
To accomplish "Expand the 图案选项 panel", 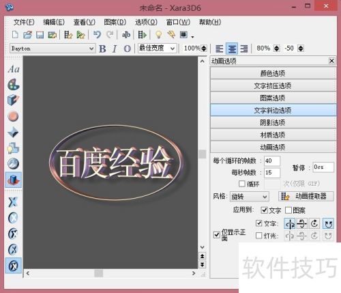I will pyautogui.click(x=273, y=98).
